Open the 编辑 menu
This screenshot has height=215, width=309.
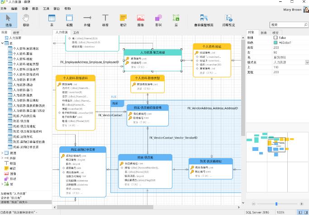(x=14, y=9)
